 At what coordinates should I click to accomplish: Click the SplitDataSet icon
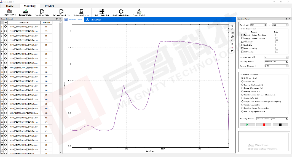pyautogui.click(x=102, y=11)
